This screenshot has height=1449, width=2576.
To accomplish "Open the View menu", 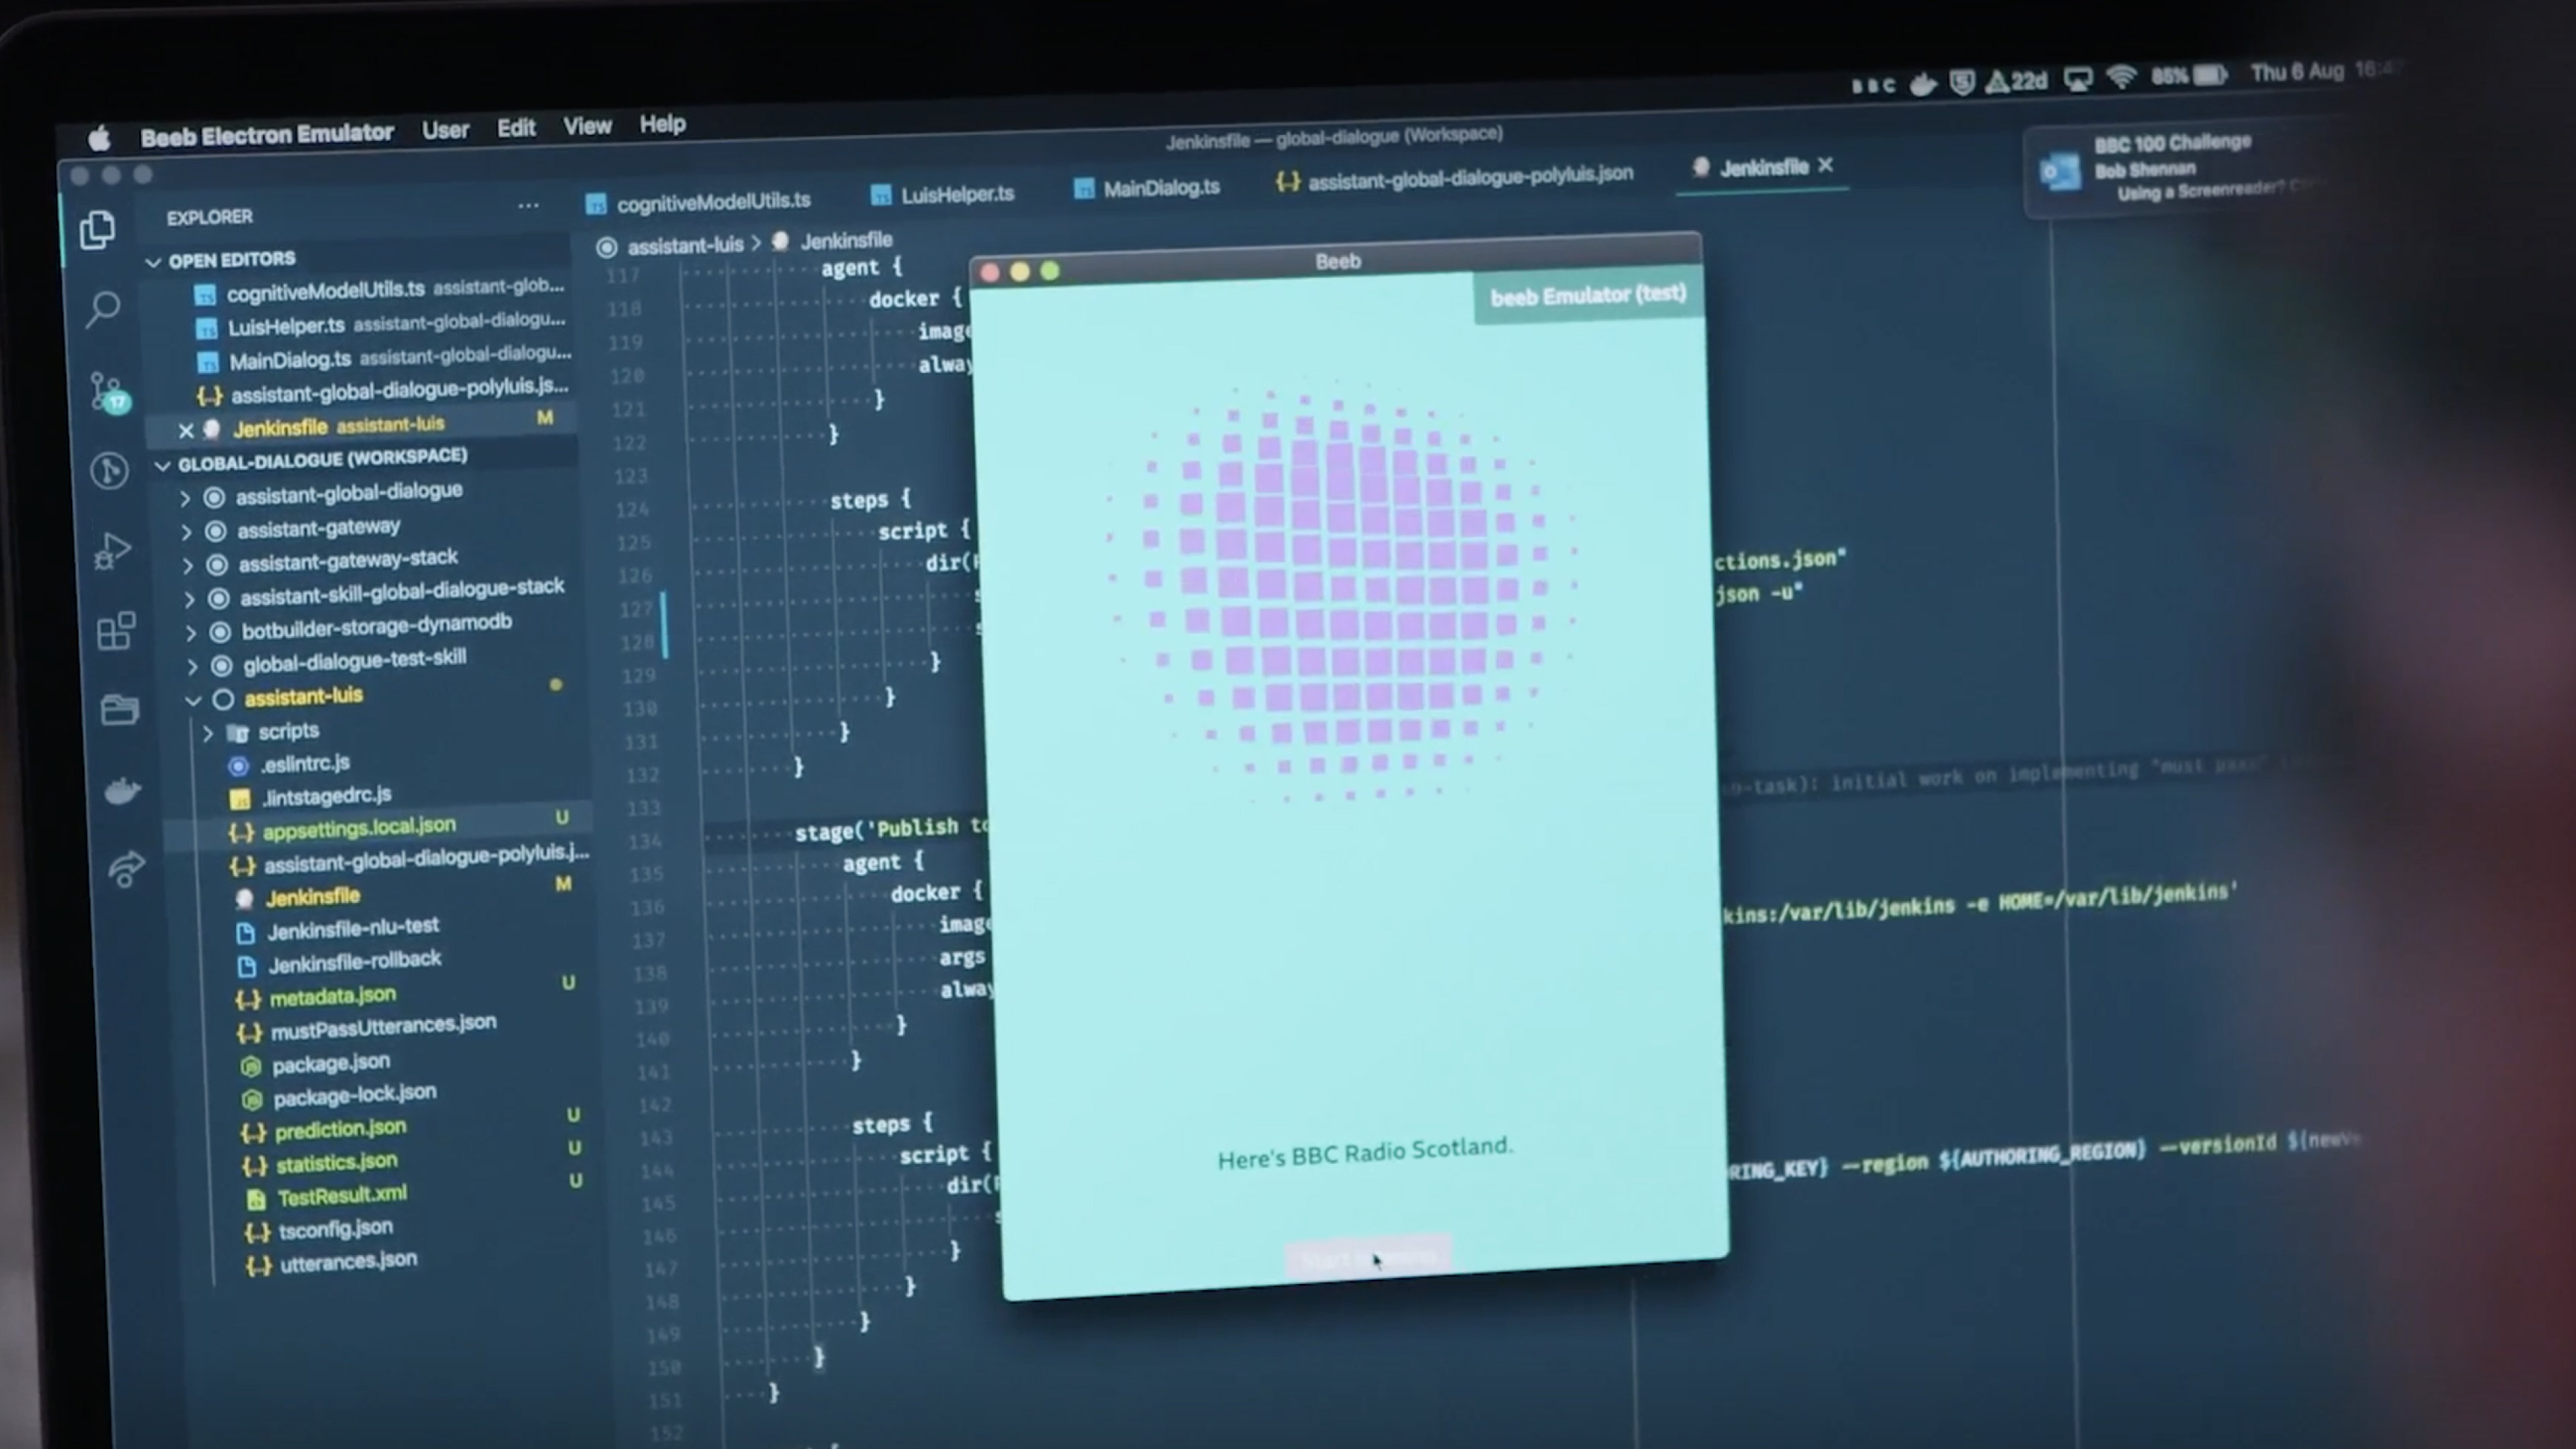I will (x=587, y=126).
